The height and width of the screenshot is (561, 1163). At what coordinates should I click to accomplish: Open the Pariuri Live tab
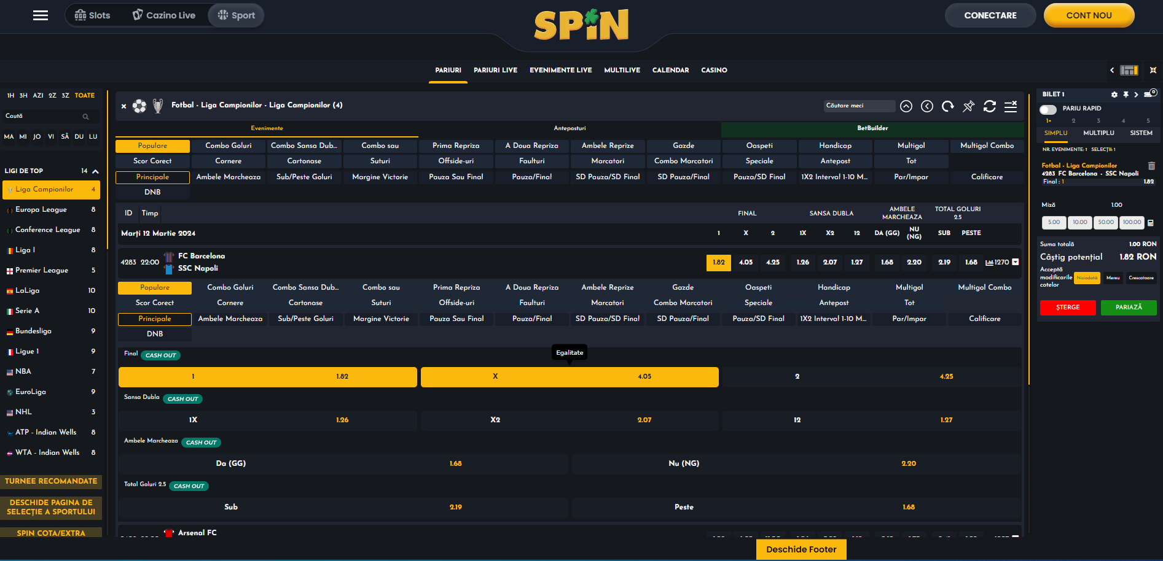495,71
